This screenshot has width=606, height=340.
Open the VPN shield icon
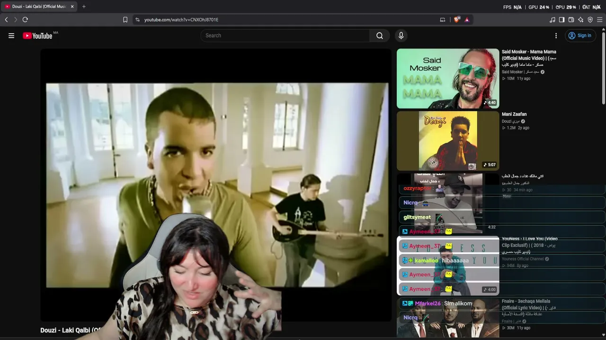tap(590, 20)
